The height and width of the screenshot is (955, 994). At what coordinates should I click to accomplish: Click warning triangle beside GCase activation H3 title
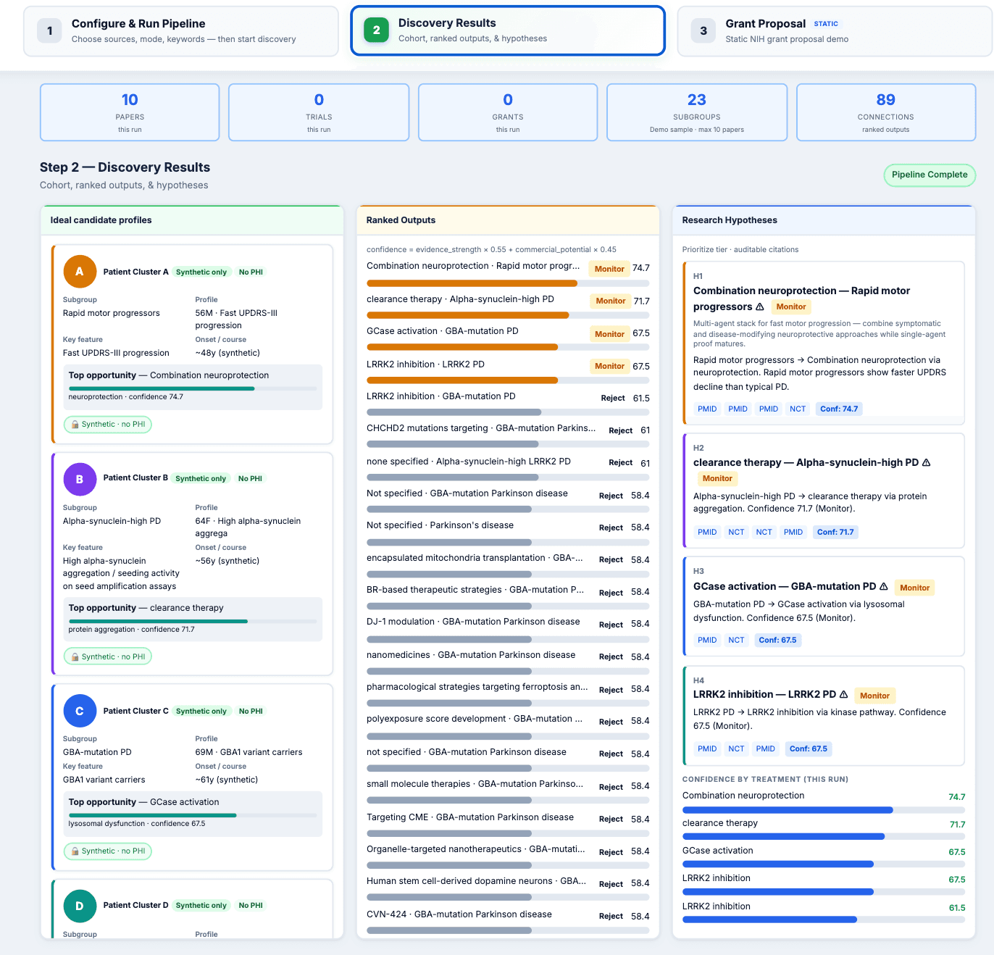883,586
